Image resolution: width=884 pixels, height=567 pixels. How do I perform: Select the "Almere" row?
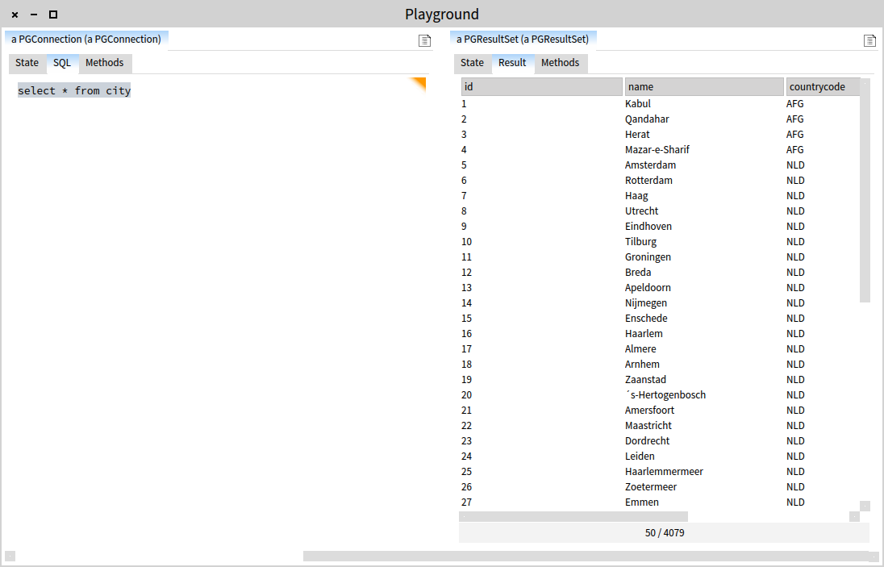[x=660, y=349]
